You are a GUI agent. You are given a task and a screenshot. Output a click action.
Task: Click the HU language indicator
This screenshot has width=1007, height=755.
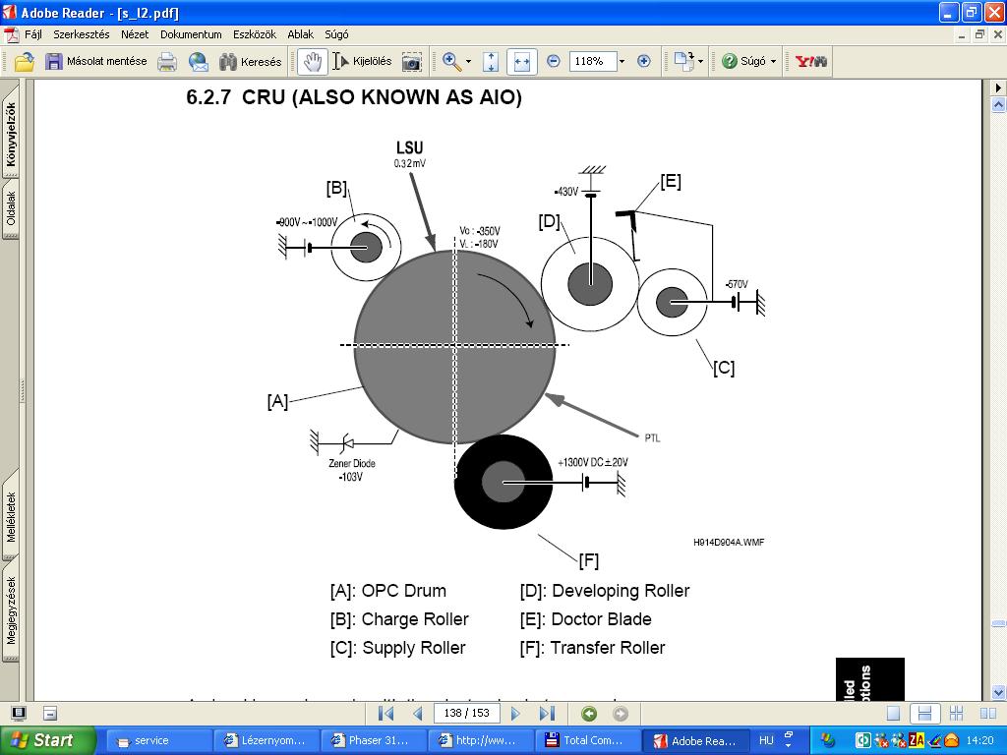pos(766,740)
